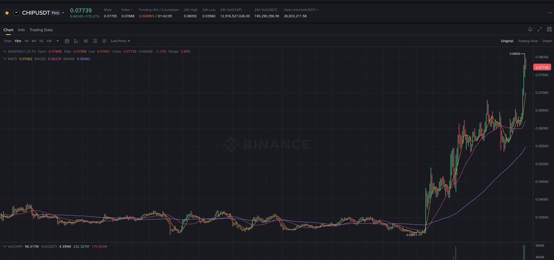Click the Perp contract badge
Screen dimensions: 554x260
click(55, 13)
